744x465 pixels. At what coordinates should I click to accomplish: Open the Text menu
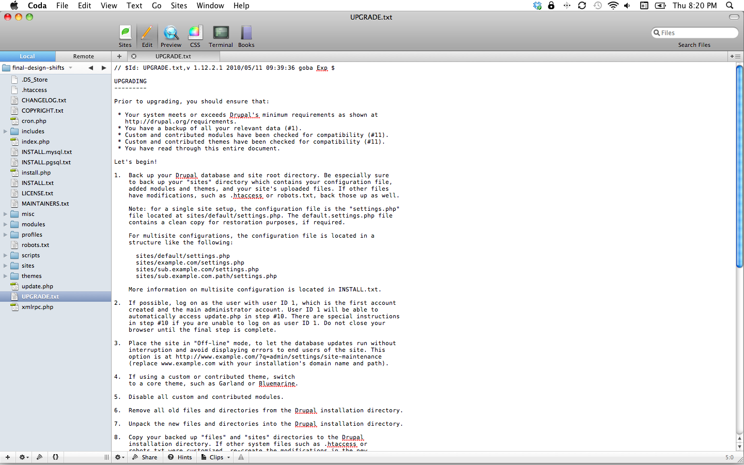[134, 6]
